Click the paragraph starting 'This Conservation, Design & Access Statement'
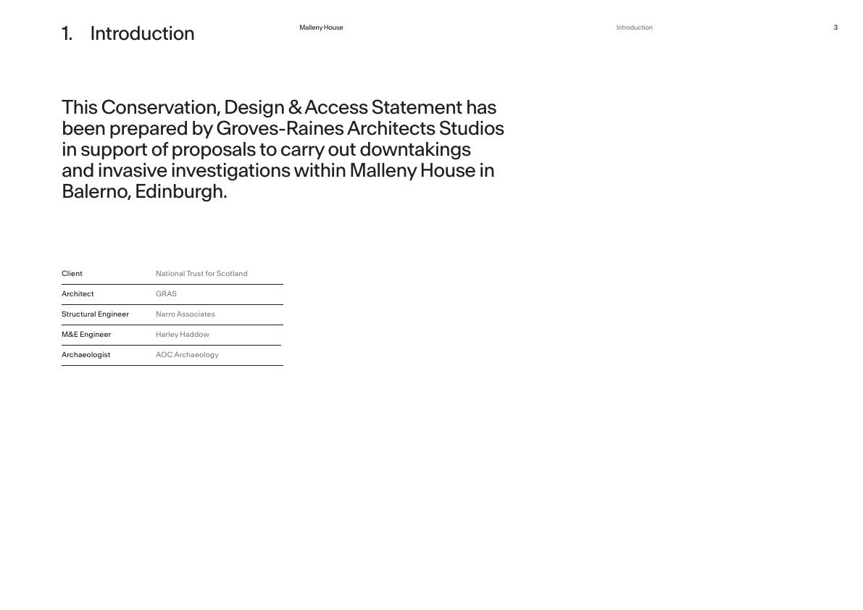Viewport: 863px width, 610px height. pos(283,149)
